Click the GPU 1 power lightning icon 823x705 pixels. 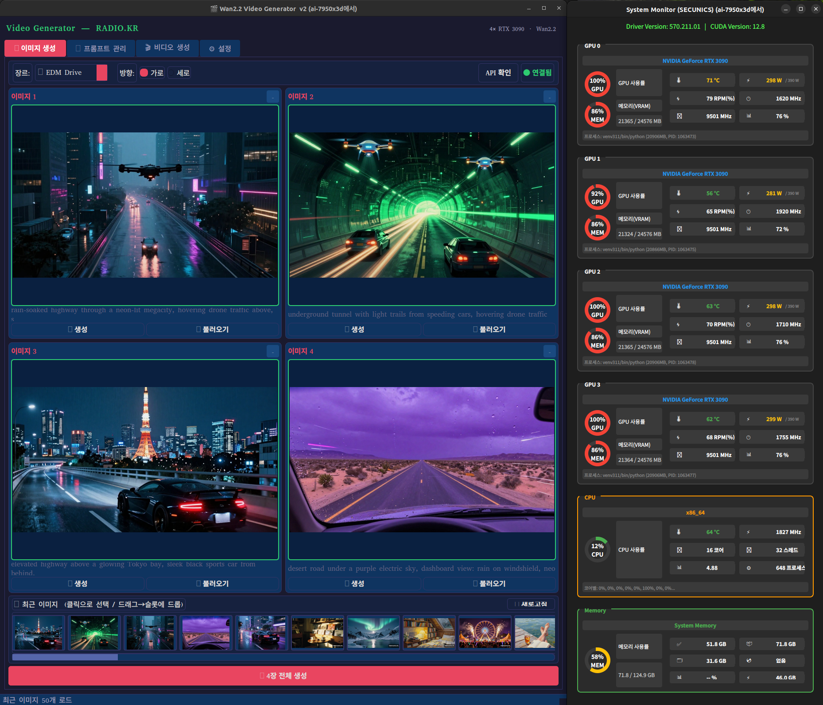748,193
